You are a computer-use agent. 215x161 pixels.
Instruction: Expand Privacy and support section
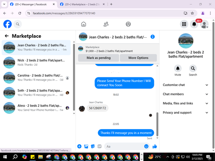click(x=185, y=112)
